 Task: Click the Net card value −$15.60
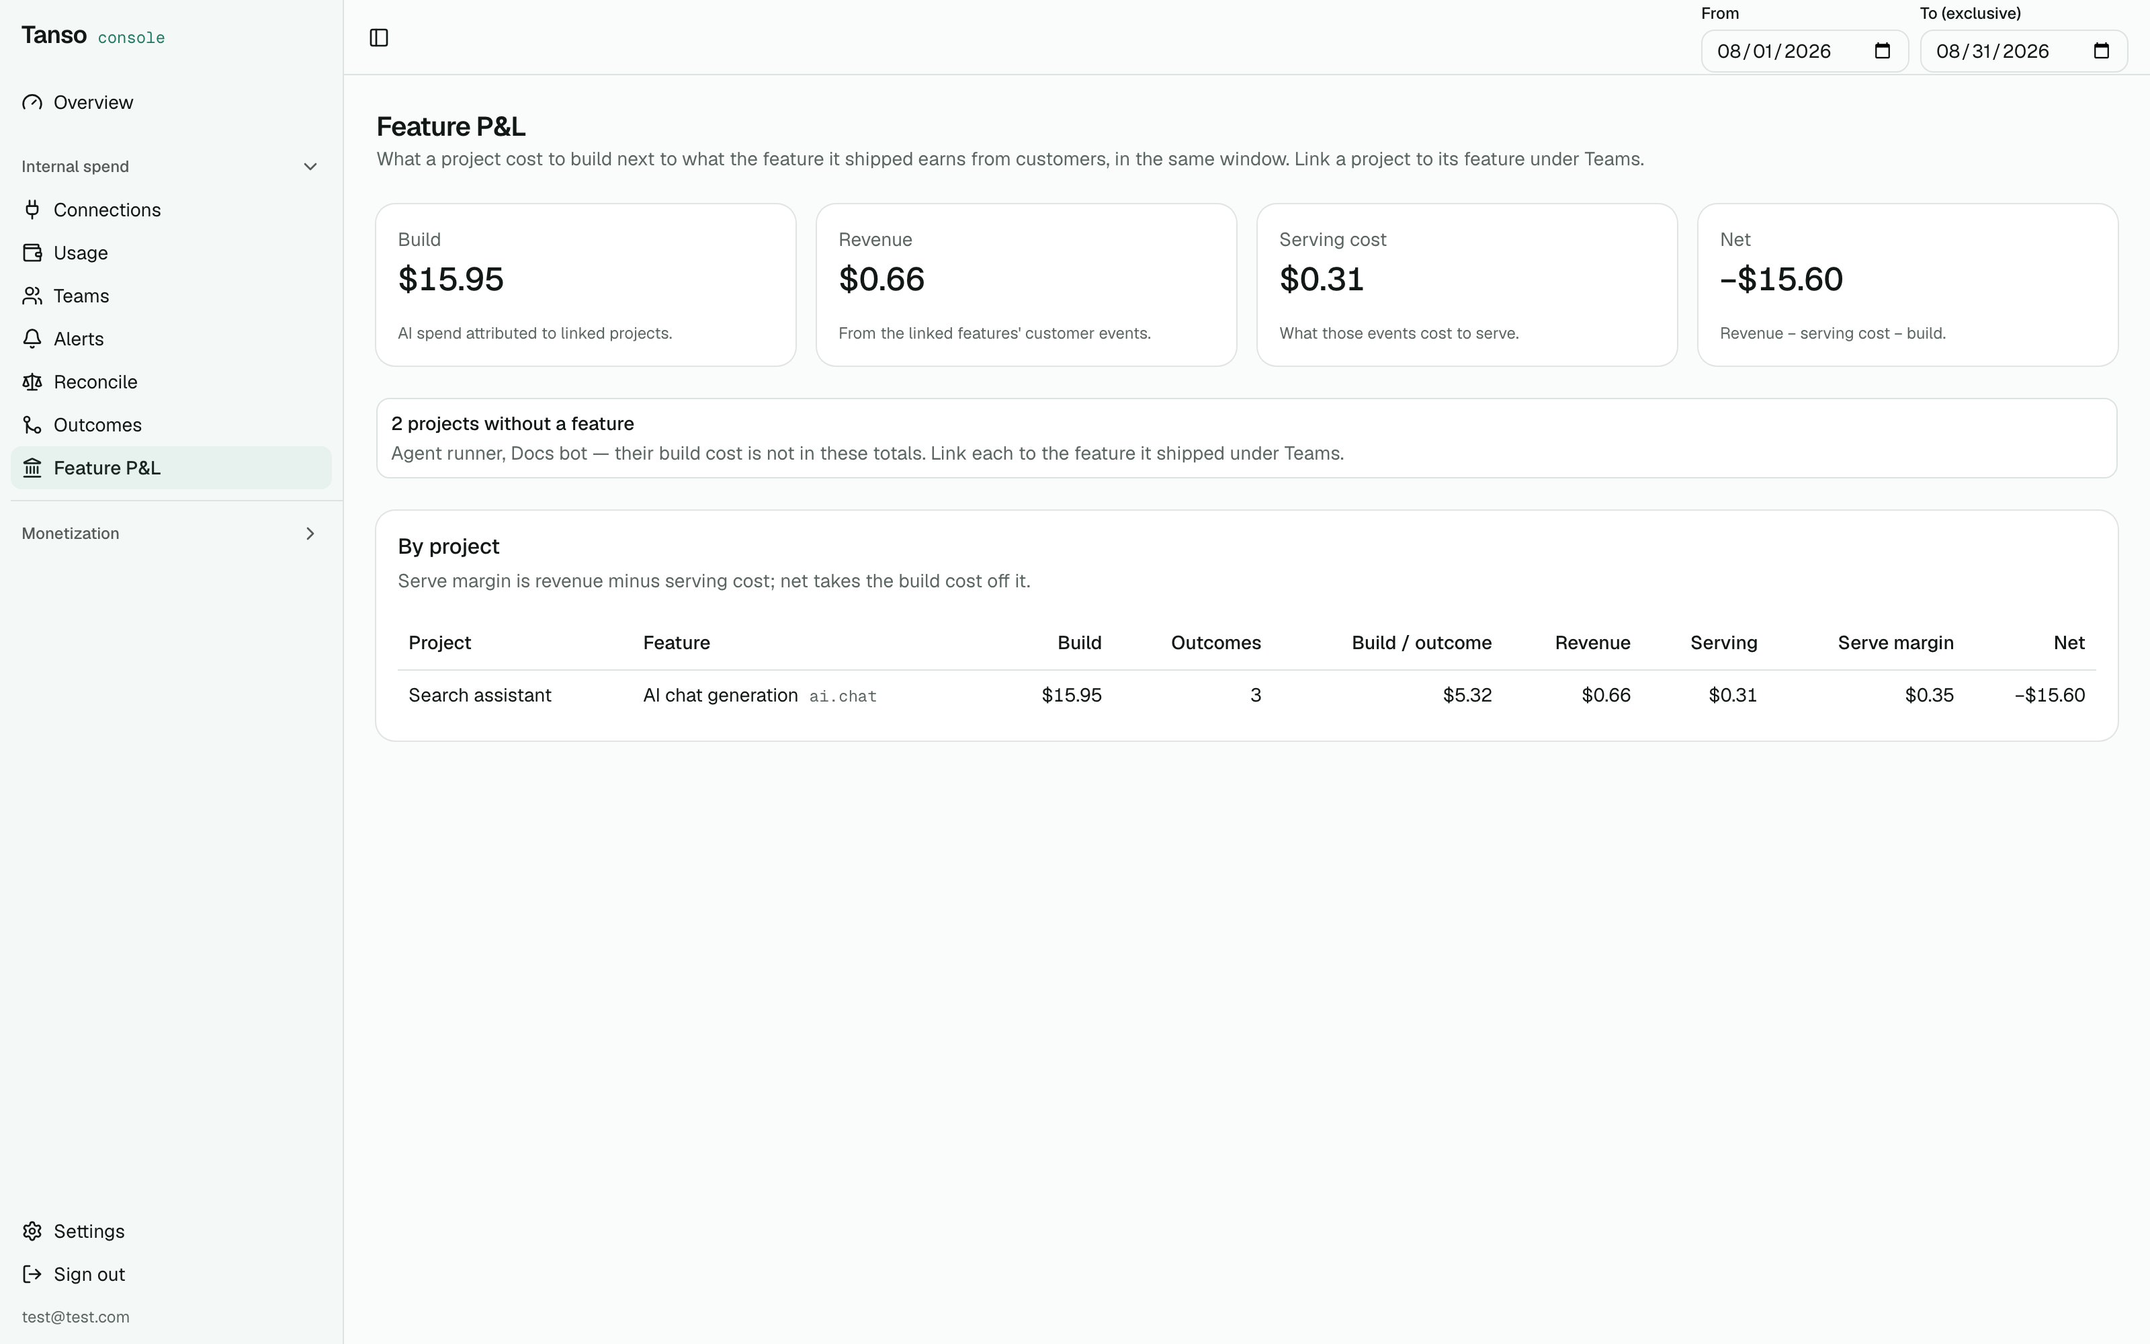[1781, 279]
